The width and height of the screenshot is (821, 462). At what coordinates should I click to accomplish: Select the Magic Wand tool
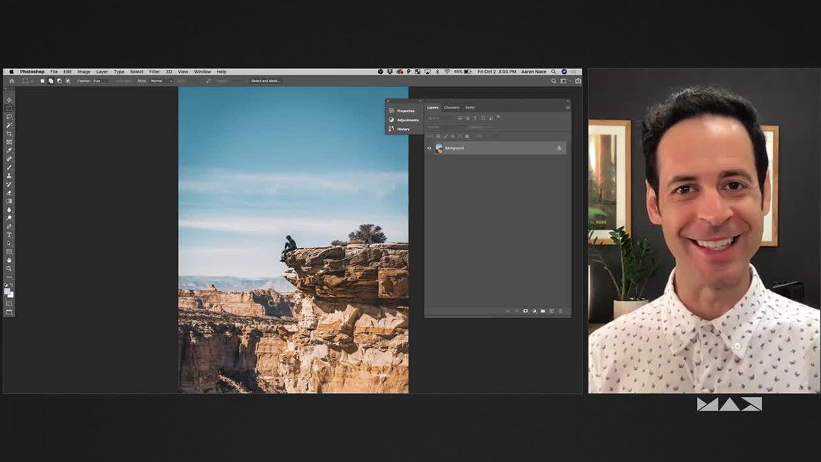(x=9, y=125)
